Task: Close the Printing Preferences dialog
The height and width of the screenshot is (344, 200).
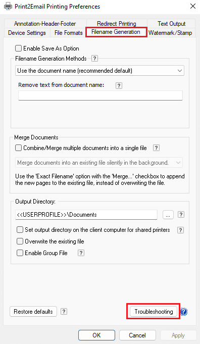Action: [x=193, y=6]
